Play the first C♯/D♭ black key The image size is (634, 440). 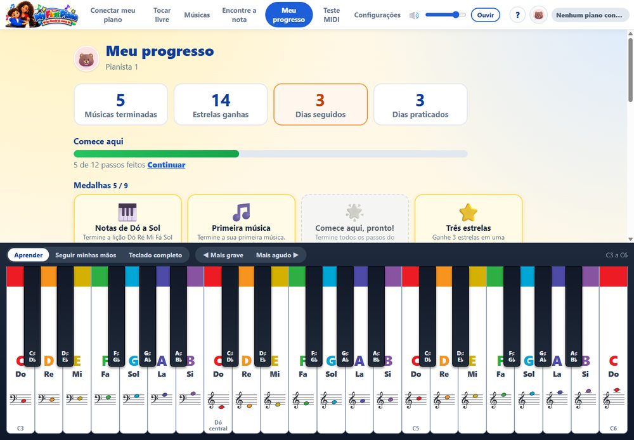[x=32, y=316]
